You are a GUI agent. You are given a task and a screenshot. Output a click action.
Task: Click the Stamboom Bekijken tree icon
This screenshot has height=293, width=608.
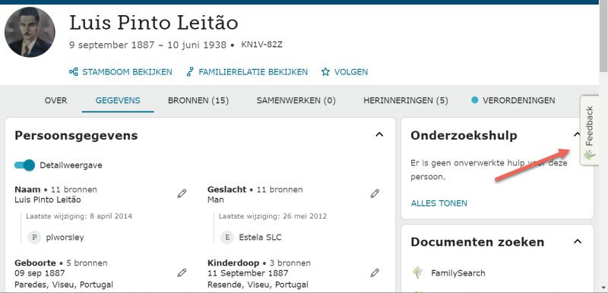click(73, 71)
